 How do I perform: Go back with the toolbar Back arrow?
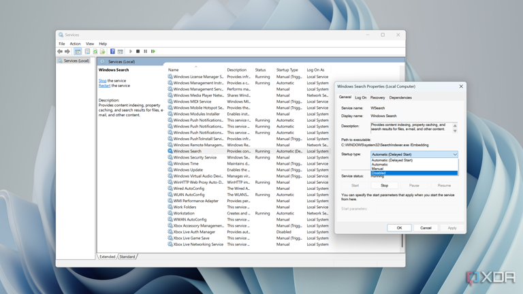coord(60,51)
